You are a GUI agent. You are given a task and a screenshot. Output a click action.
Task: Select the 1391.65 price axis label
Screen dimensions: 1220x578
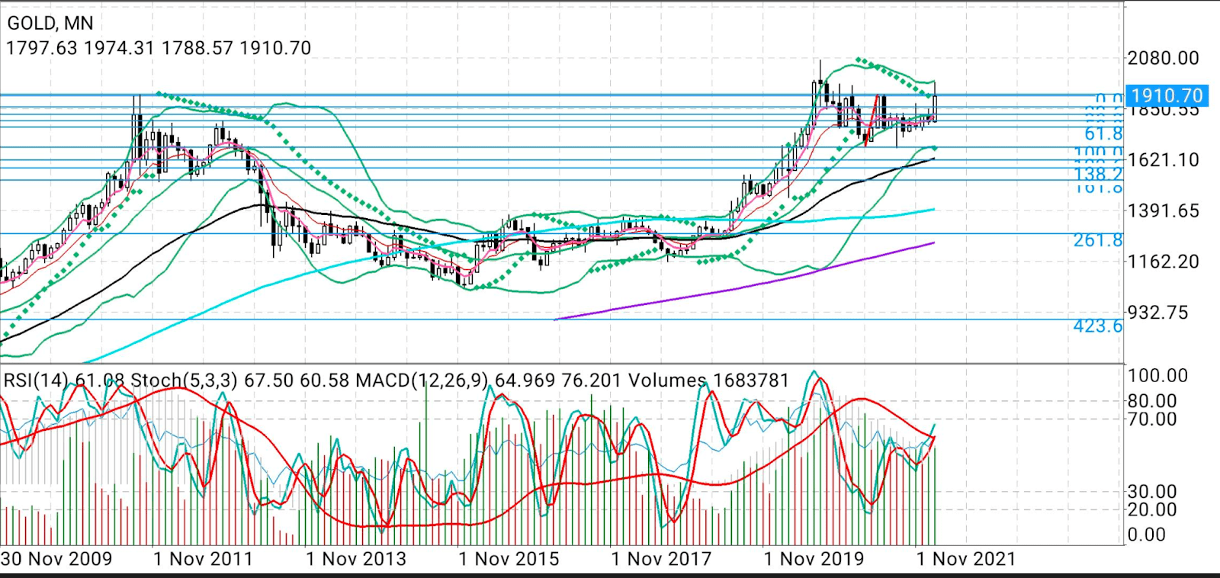[x=1164, y=211]
